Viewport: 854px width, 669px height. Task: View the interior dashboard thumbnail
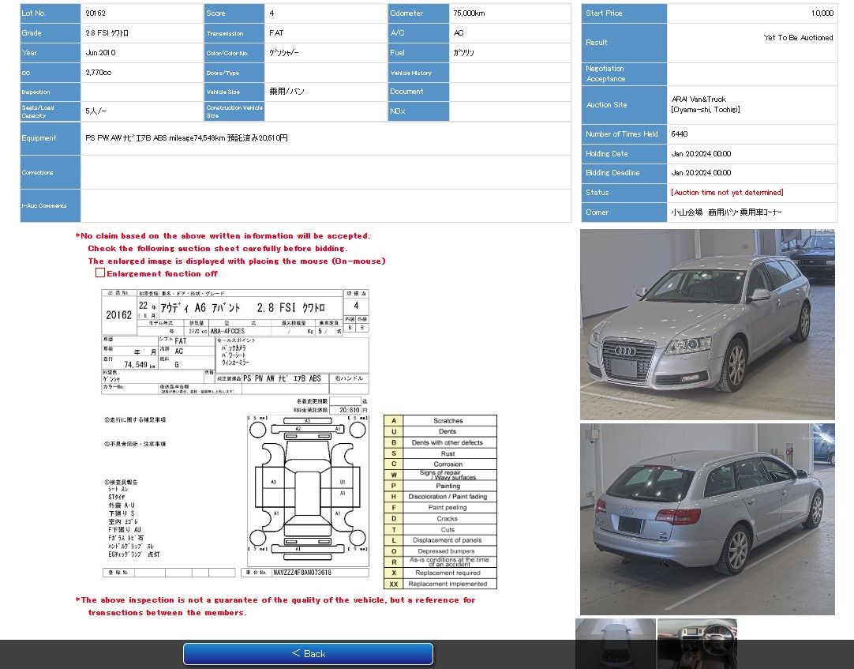tap(697, 644)
